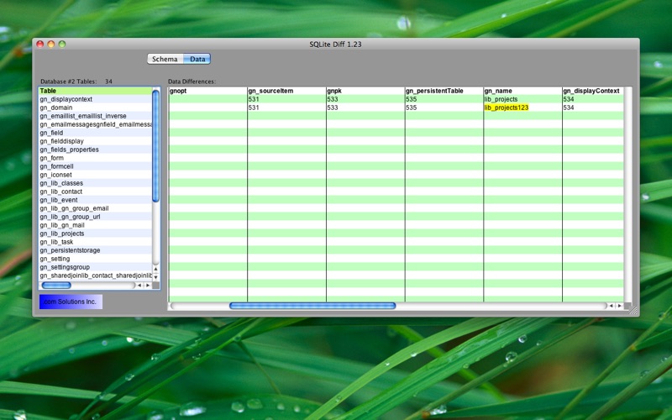The height and width of the screenshot is (420, 672).
Task: Select gn_setting table
Action: coord(96,259)
